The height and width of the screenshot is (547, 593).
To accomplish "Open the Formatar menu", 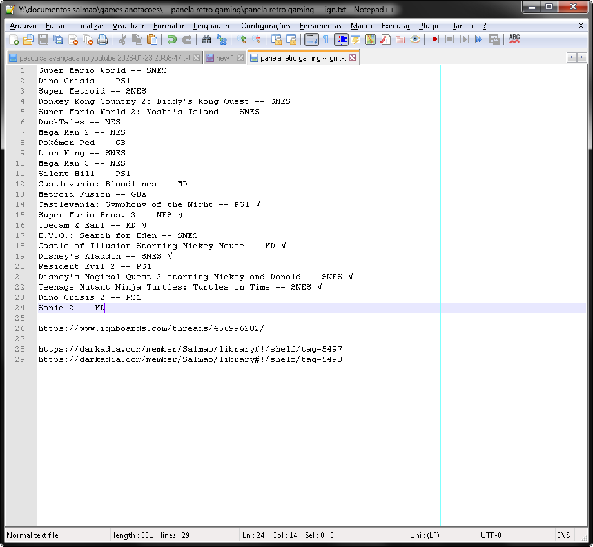I will tap(169, 26).
